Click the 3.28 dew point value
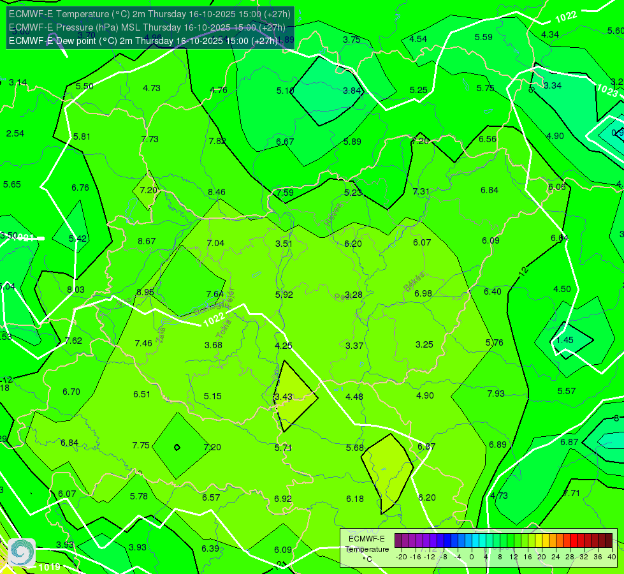Viewport: 624px width, 574px height. point(353,295)
